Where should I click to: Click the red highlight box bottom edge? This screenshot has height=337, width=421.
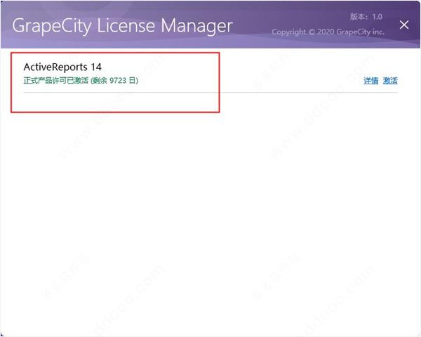pyautogui.click(x=115, y=112)
